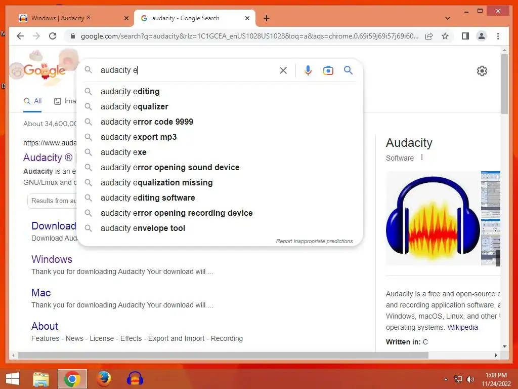518x389 pixels.
Task: Open the tab search dropdown chevron
Action: (448, 18)
